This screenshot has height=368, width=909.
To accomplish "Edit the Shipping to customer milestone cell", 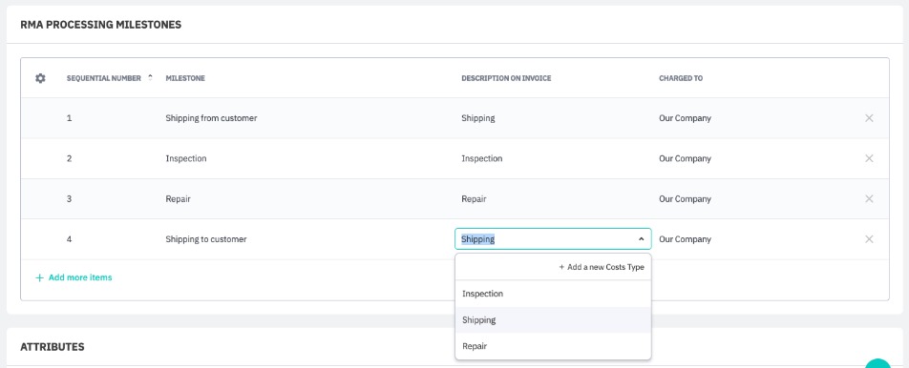I will click(x=206, y=239).
